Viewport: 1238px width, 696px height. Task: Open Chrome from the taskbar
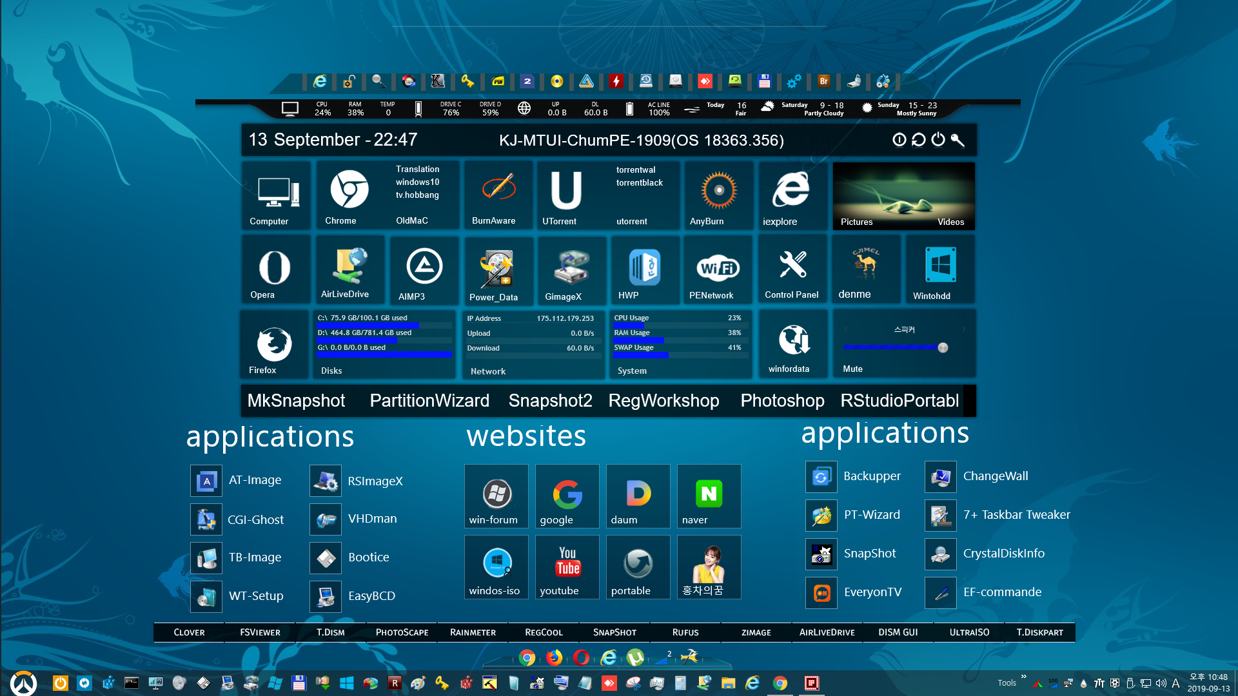tap(780, 683)
